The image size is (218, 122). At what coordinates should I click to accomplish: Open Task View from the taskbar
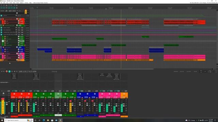click(40, 120)
